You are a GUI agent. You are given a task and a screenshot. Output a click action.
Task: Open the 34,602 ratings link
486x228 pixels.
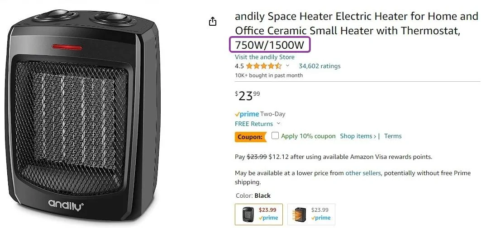319,66
